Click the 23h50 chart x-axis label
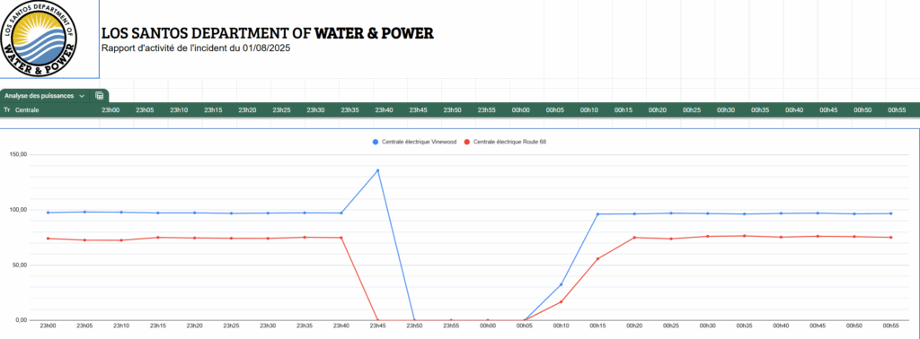 click(414, 325)
